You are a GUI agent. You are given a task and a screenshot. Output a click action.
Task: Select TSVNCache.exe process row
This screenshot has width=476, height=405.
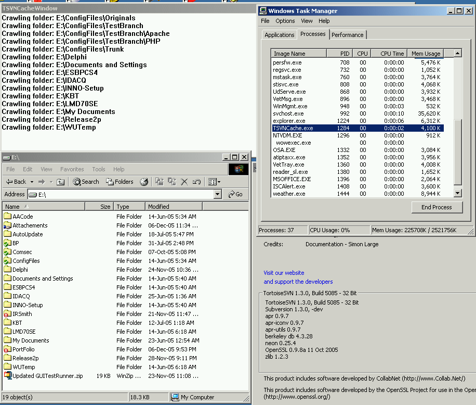(358, 128)
